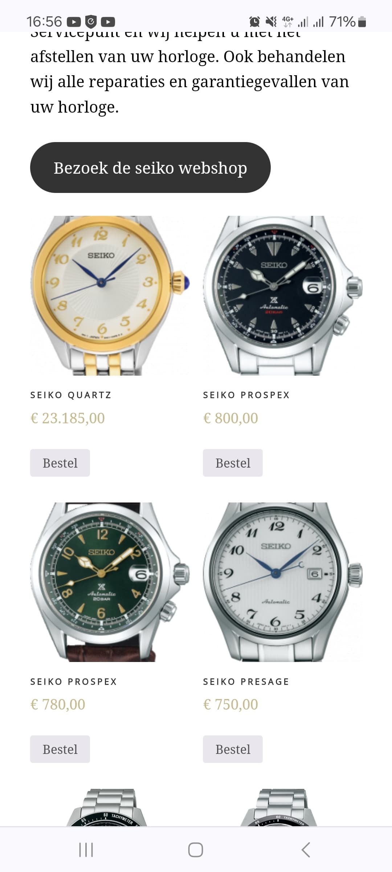Tap the Android back arrow icon
This screenshot has height=872, width=392.
click(306, 850)
